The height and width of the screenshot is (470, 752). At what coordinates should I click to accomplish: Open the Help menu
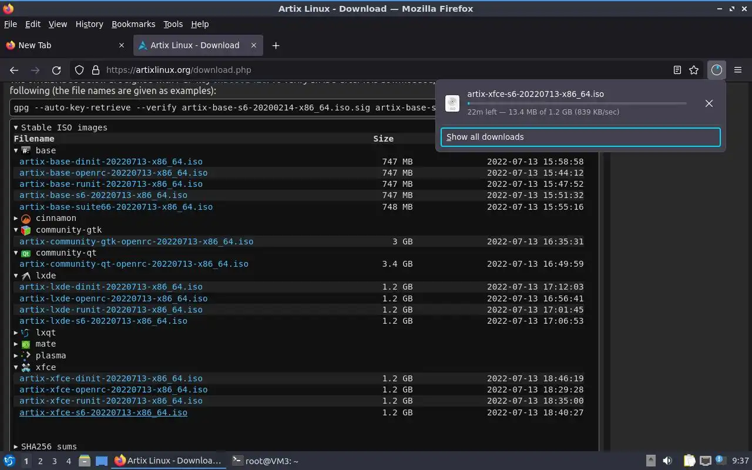(x=200, y=24)
